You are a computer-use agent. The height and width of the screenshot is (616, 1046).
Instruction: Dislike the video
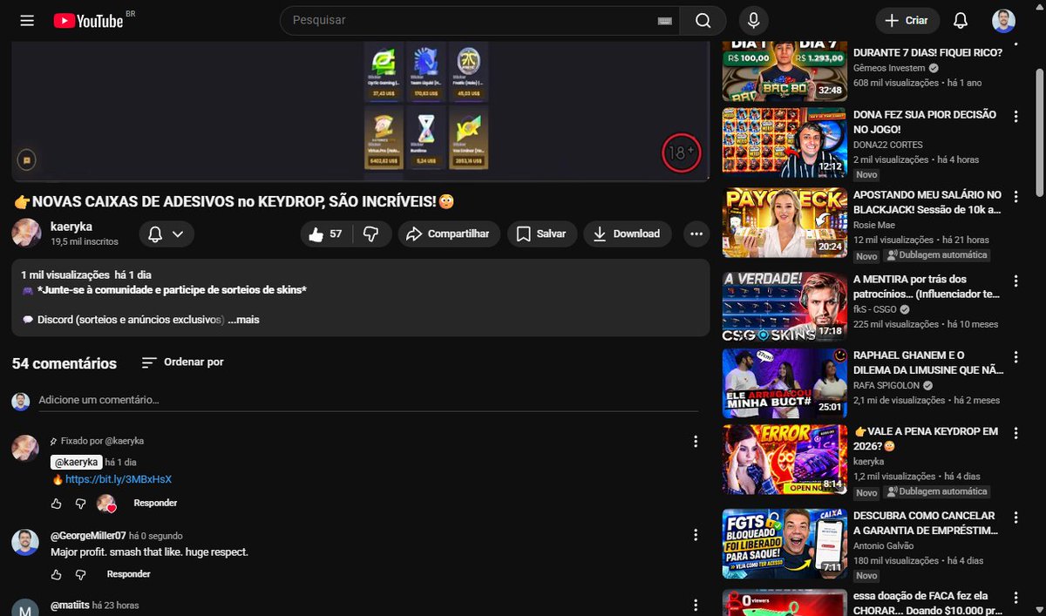pos(370,234)
